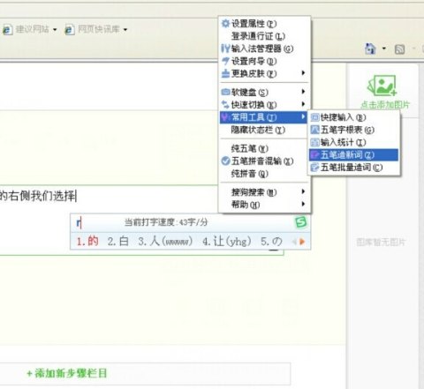Click 点击添加图片 image icon

[382, 86]
